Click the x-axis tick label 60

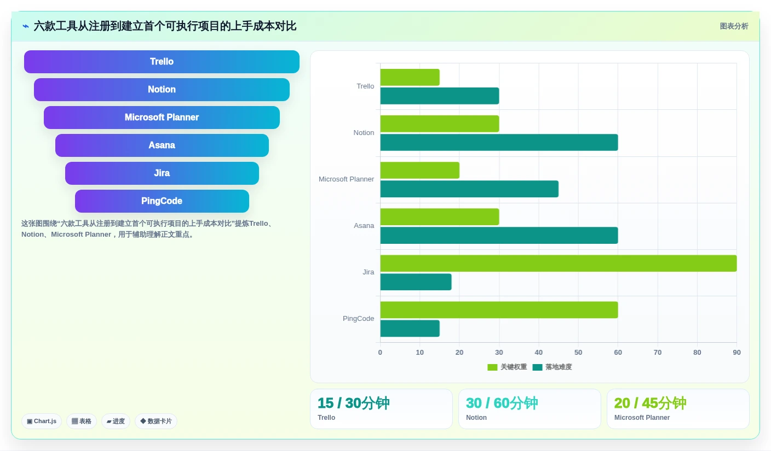point(618,353)
